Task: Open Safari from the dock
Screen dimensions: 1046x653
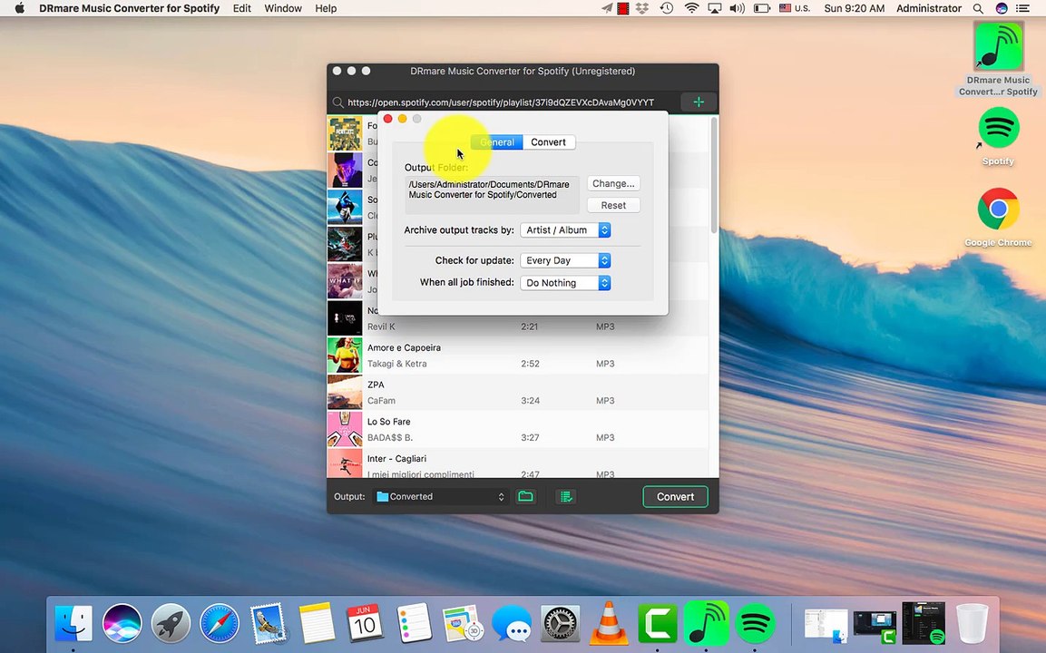Action: click(x=220, y=623)
